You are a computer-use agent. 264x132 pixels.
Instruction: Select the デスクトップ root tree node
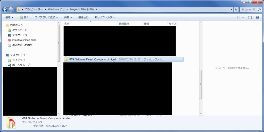point(18,55)
